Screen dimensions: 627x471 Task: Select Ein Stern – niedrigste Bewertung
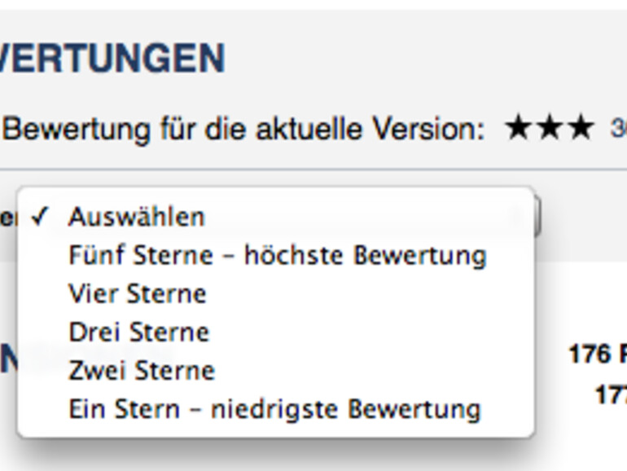click(x=274, y=408)
